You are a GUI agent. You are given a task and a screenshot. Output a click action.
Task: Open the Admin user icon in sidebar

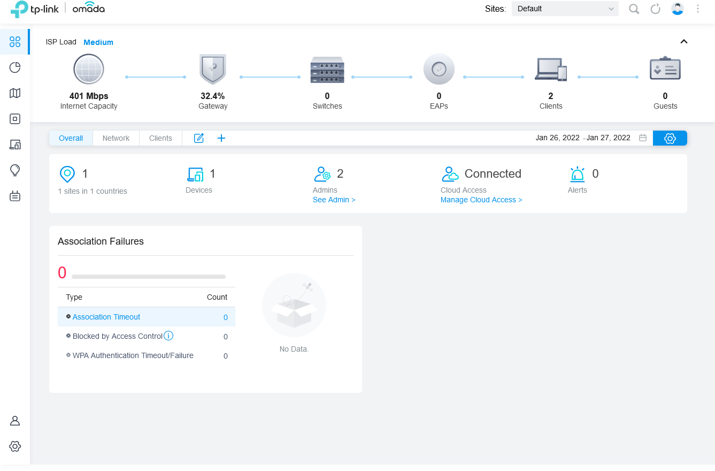15,421
